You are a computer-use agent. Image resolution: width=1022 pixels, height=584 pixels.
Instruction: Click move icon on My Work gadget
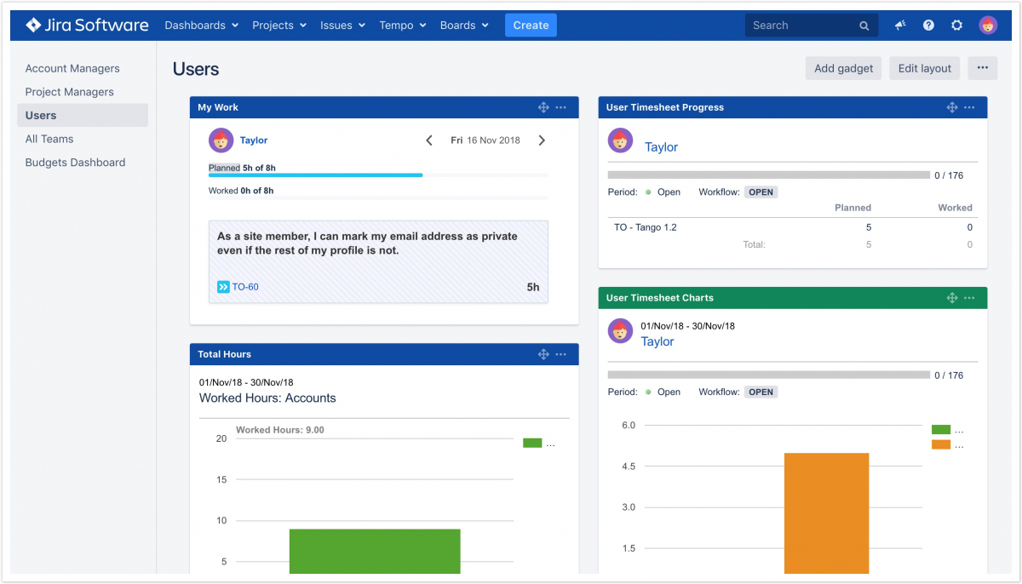point(543,107)
